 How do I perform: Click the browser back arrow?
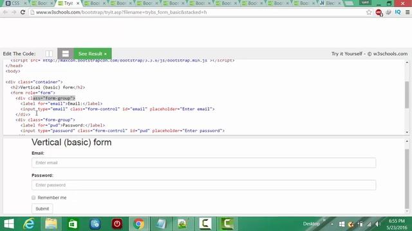[5, 12]
